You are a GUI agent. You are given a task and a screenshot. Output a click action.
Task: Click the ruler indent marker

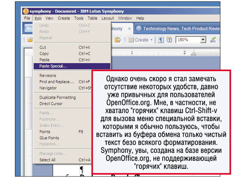193,54
